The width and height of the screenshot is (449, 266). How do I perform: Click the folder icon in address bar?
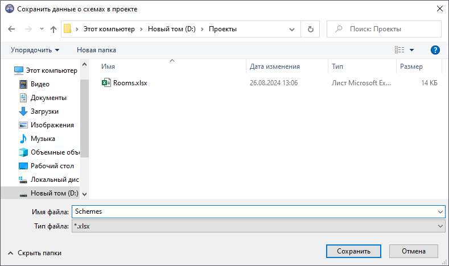click(67, 29)
